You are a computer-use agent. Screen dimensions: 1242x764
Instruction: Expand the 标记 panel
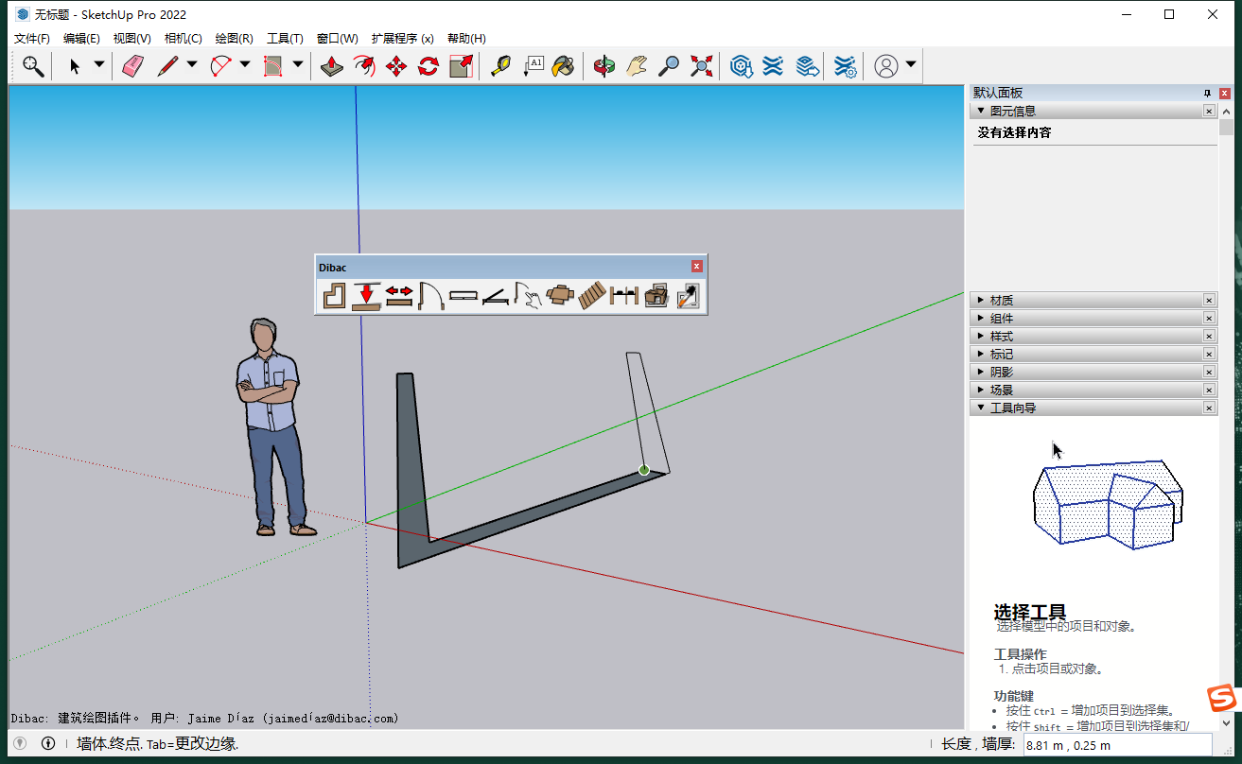[981, 354]
